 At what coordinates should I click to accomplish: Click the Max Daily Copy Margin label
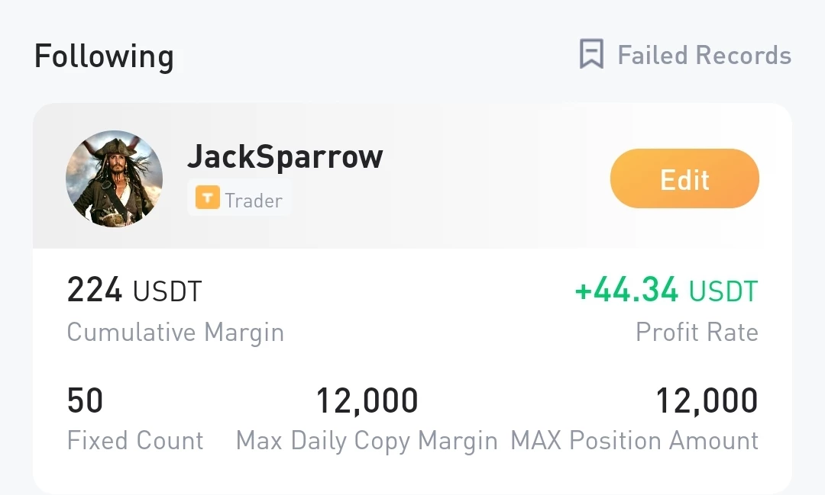[x=367, y=441]
